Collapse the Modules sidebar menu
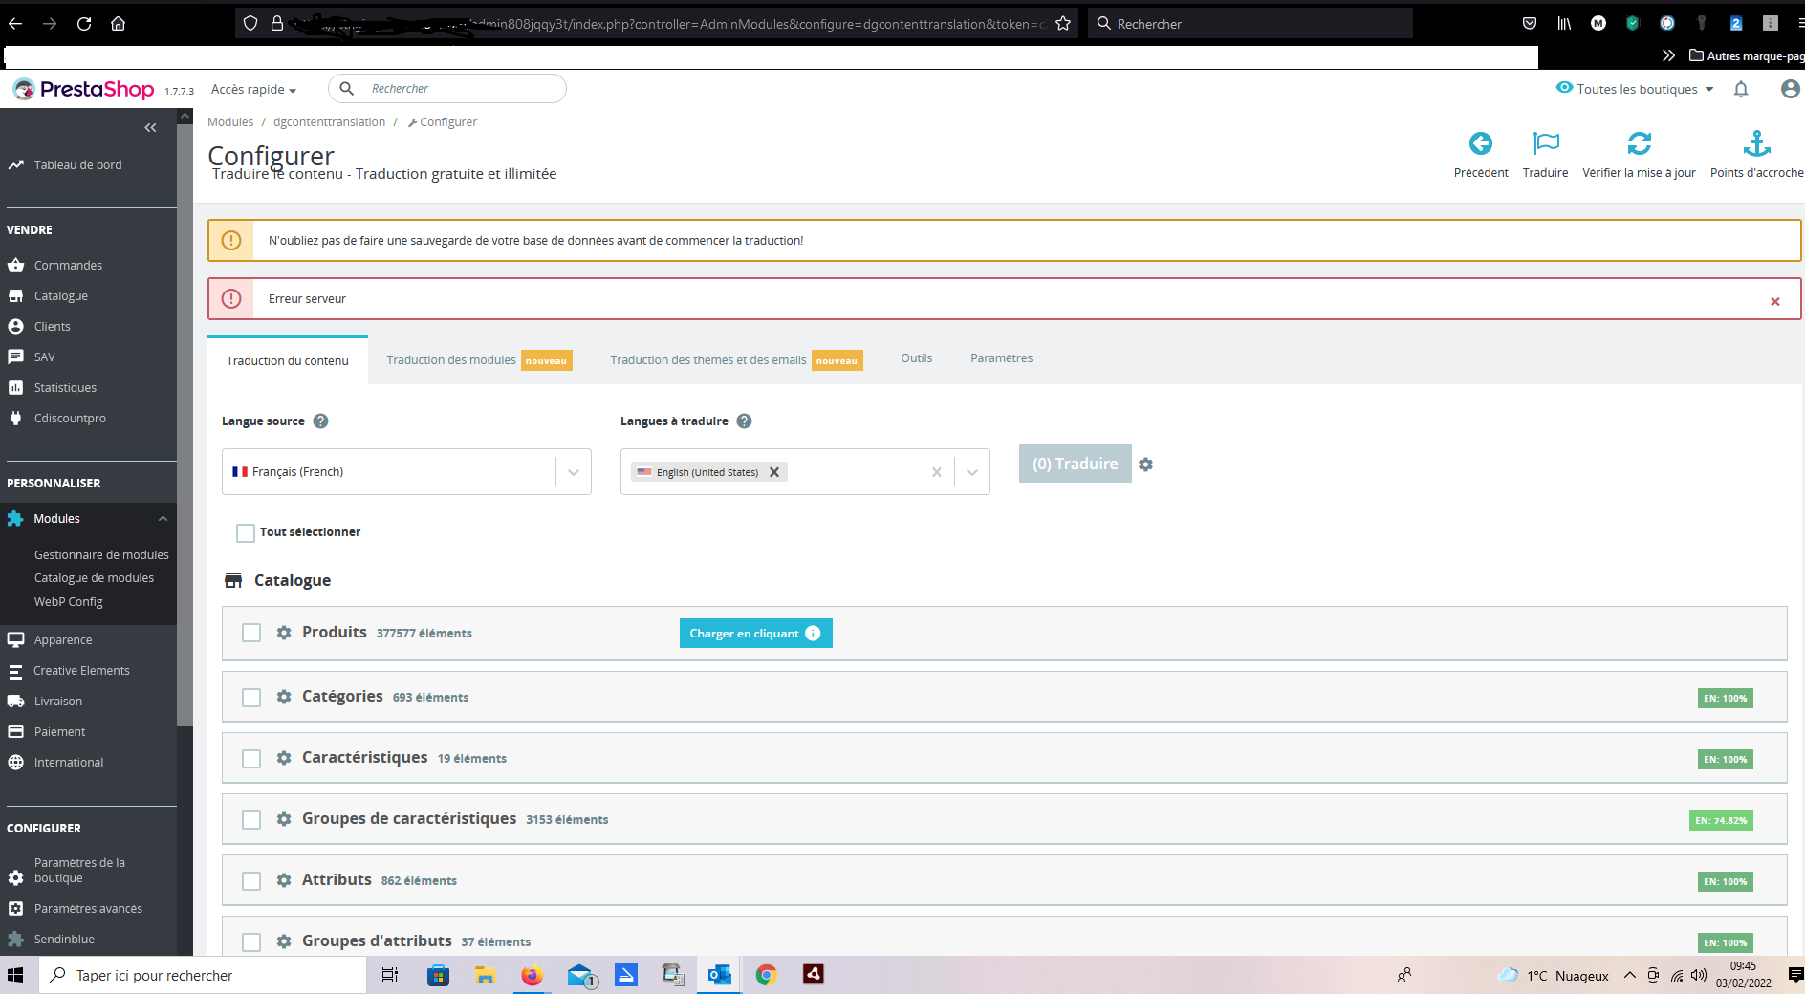 tap(163, 519)
